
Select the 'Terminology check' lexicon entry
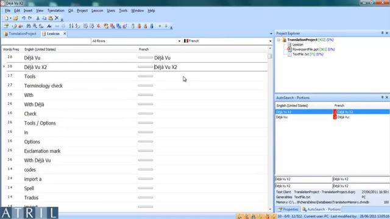click(43, 86)
